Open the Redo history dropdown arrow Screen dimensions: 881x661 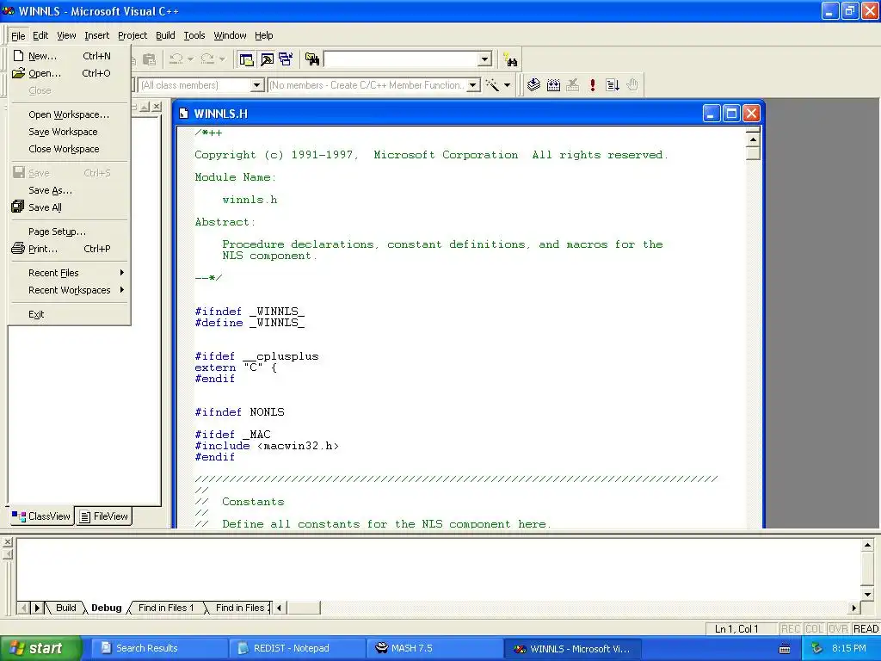pyautogui.click(x=223, y=59)
